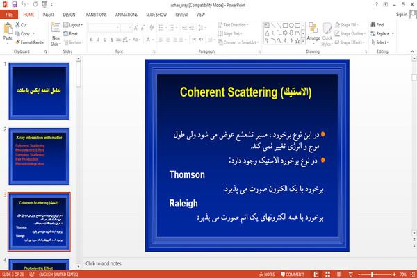Switch to the SLIDE SHOW tab
Screen dimensions: 417x278
(x=156, y=15)
